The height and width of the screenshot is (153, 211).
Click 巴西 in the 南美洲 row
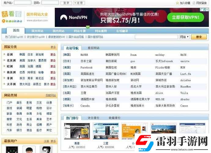coord(22,72)
